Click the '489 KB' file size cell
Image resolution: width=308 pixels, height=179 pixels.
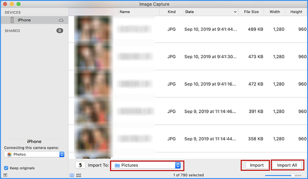[255, 29]
